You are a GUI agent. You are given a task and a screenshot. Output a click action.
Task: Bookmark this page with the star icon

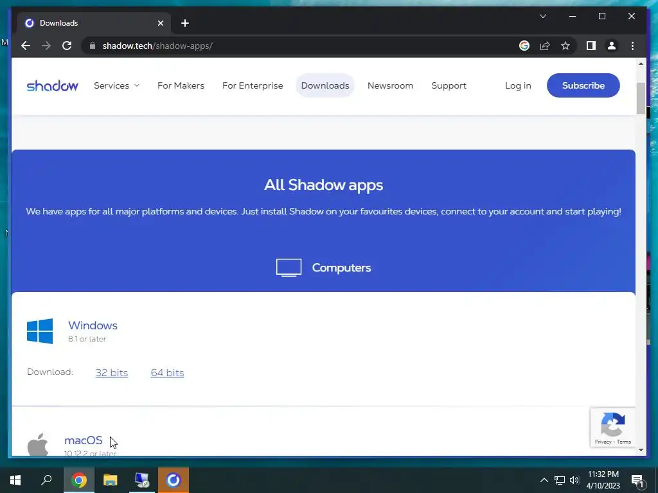(565, 46)
